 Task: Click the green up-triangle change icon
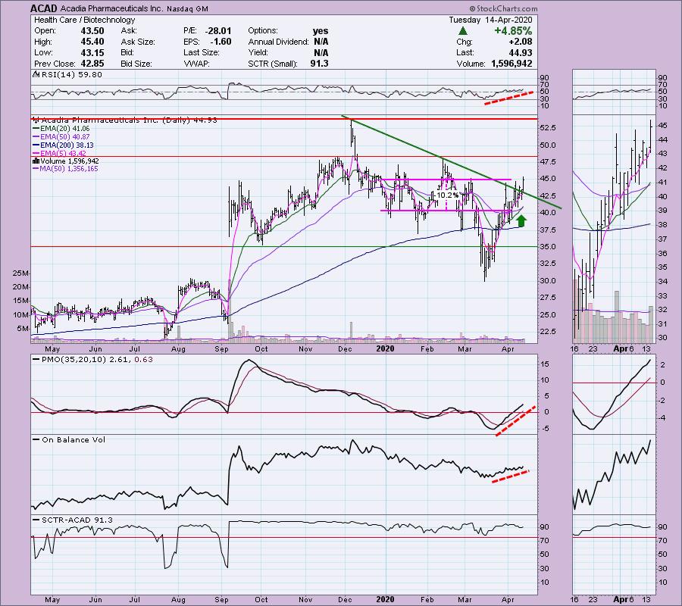pos(463,31)
